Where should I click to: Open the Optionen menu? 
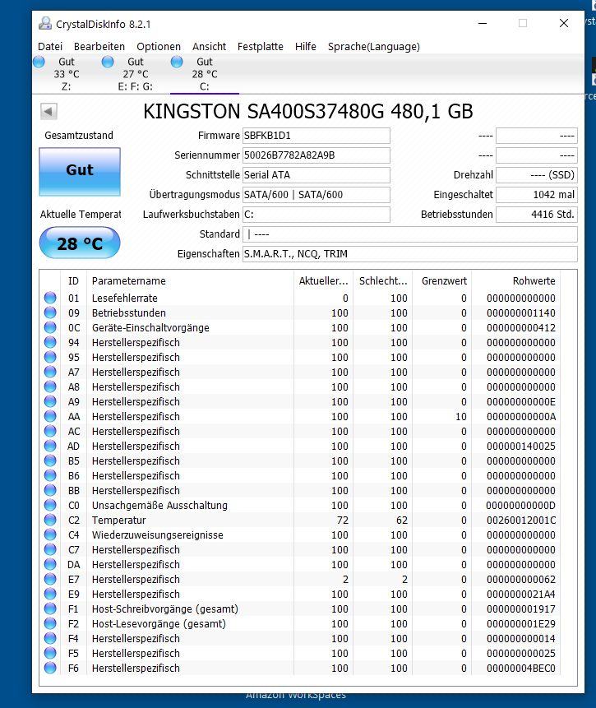[159, 47]
